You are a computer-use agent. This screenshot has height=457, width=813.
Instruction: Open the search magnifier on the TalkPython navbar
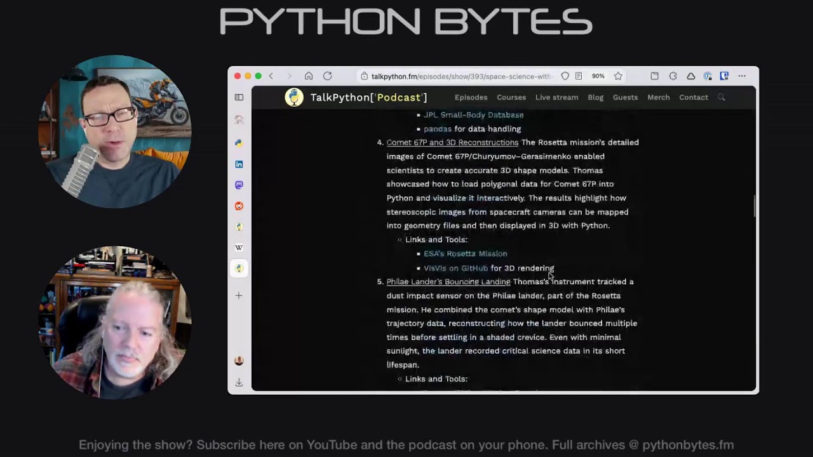[721, 97]
